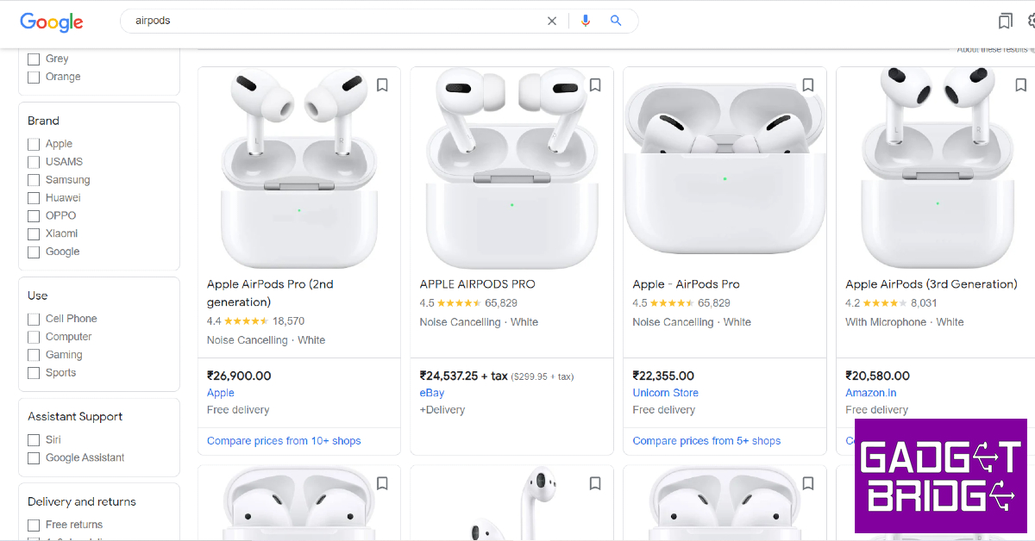
Task: Clear the search box with the X icon
Action: tap(552, 21)
